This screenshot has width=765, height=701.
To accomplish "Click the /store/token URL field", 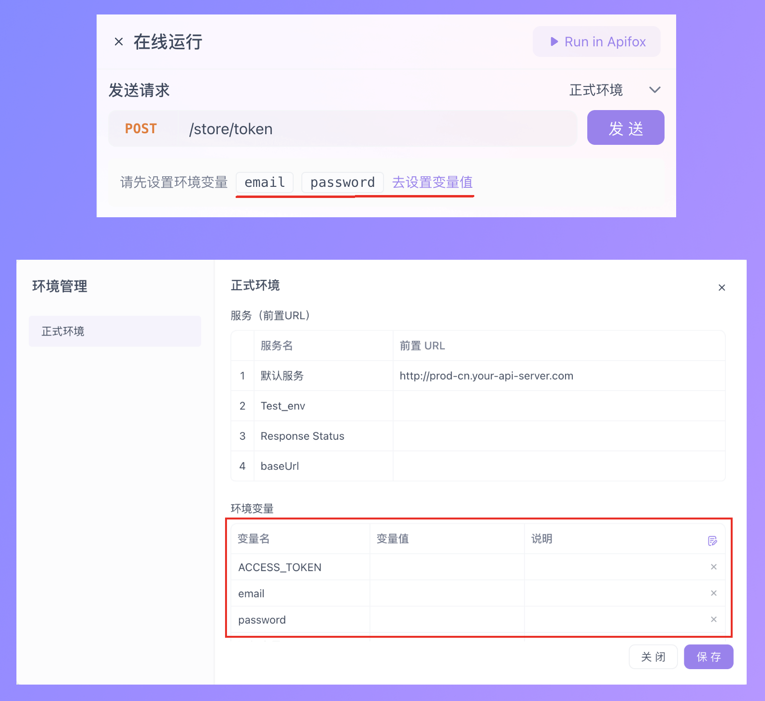I will pos(377,129).
